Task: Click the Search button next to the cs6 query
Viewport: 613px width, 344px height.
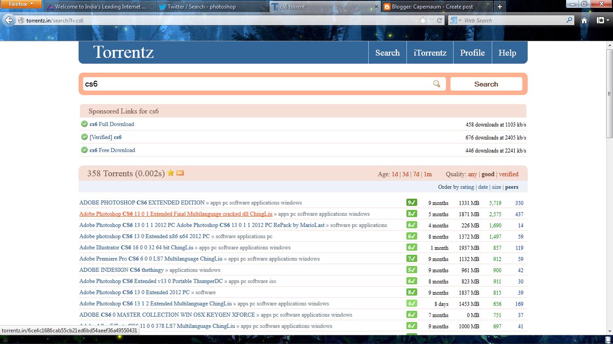Action: 486,84
